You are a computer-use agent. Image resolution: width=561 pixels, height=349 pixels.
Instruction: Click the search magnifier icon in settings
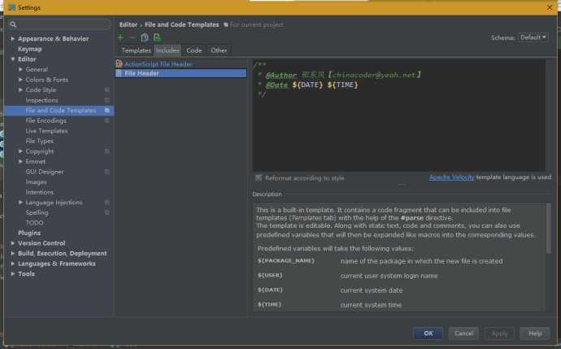click(13, 24)
